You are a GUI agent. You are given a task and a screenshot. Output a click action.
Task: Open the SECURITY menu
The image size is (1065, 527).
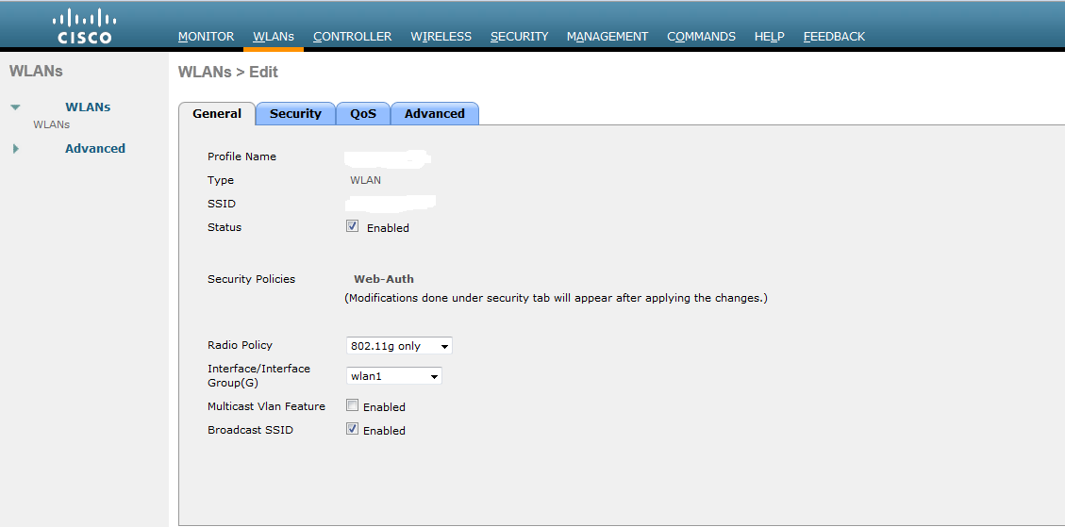[x=519, y=37]
